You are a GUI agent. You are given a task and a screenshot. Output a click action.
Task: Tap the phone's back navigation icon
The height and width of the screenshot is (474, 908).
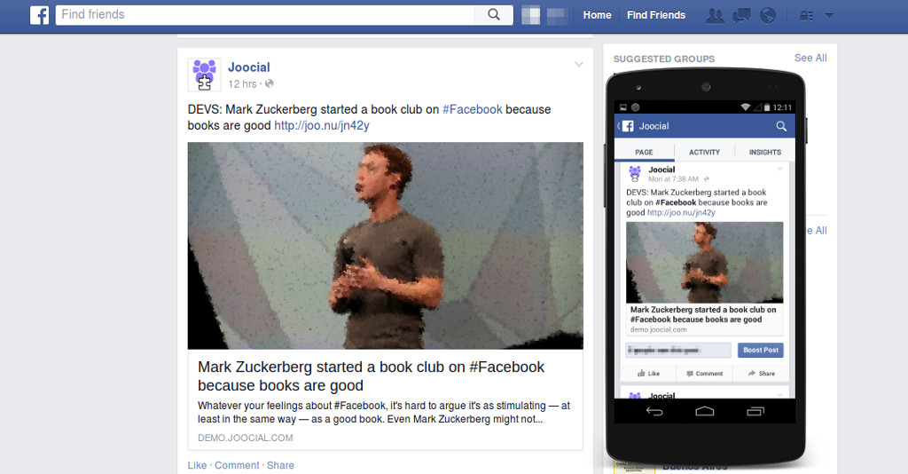point(654,411)
